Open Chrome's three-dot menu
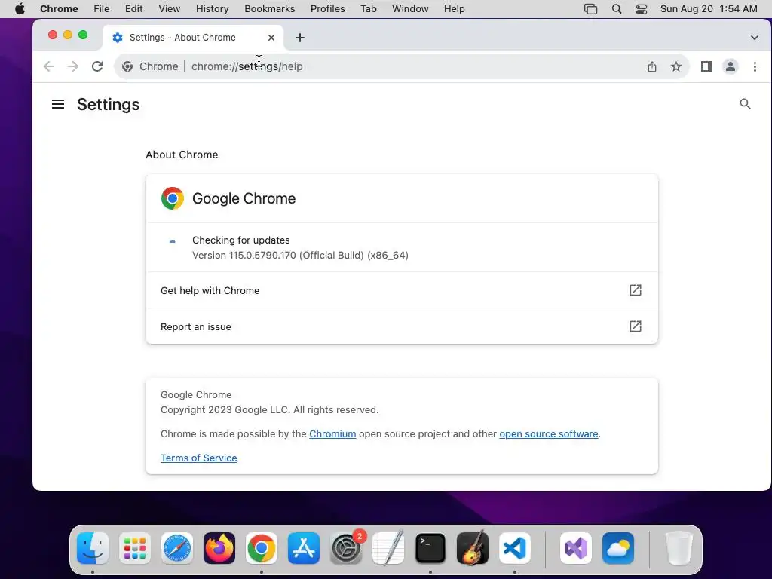The width and height of the screenshot is (772, 579). pos(755,66)
